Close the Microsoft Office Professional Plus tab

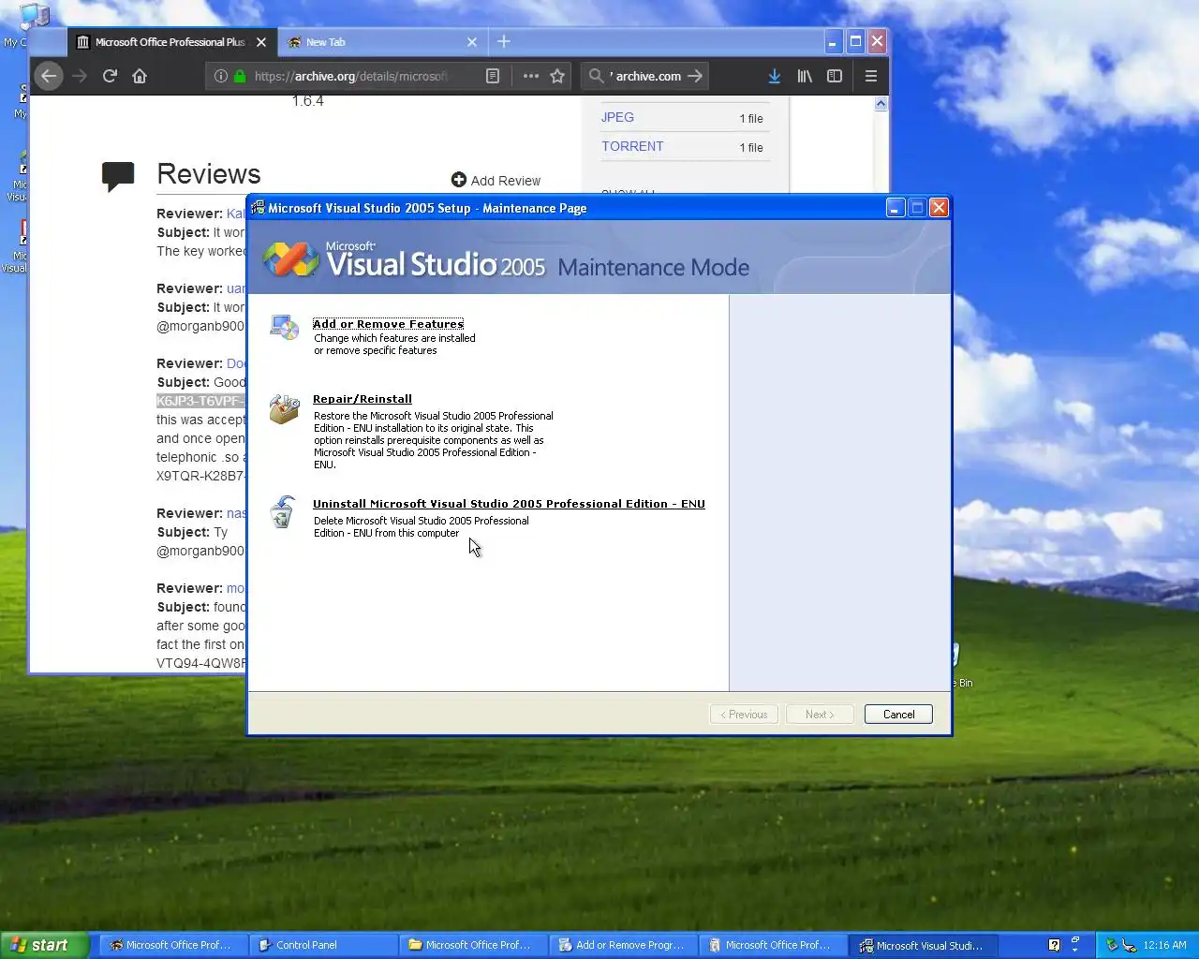tap(261, 42)
